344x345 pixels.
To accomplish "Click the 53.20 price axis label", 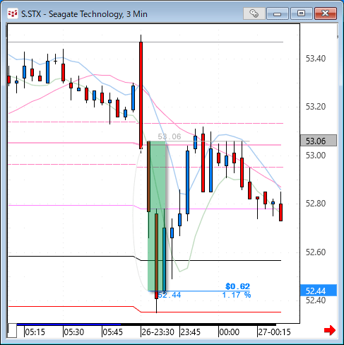I will click(316, 107).
